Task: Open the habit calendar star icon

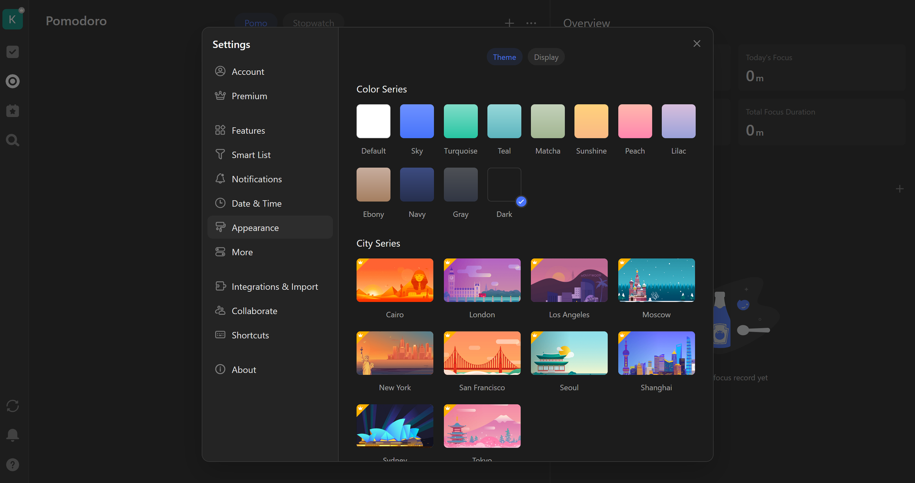Action: pyautogui.click(x=12, y=111)
